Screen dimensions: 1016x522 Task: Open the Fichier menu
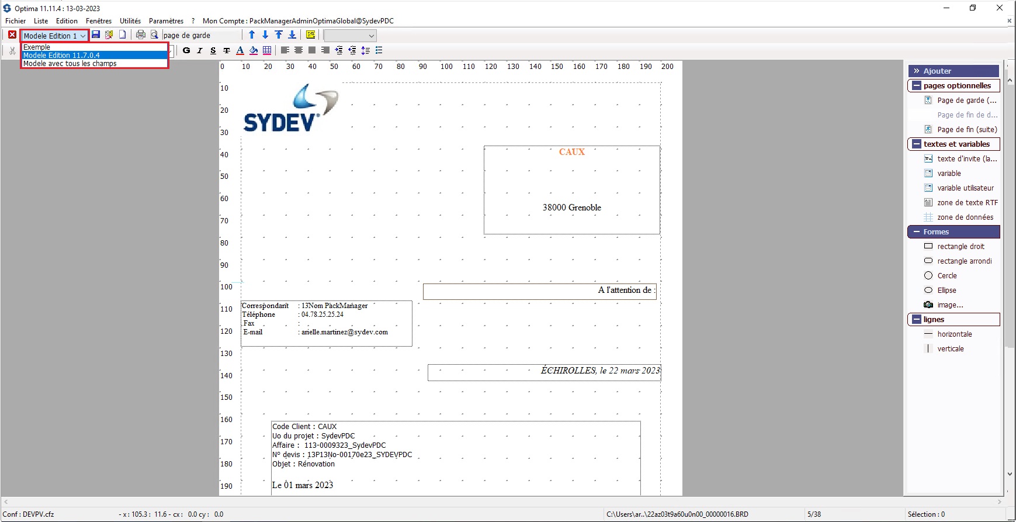point(16,20)
